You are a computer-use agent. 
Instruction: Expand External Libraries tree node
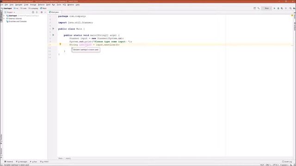[x=4, y=18]
